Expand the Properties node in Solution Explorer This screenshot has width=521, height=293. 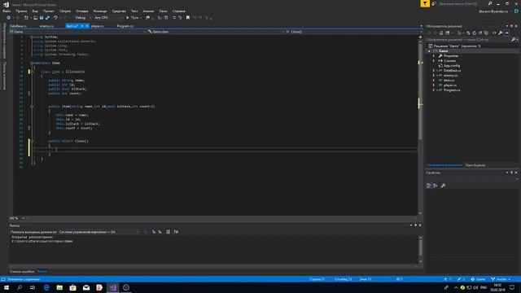coord(434,56)
